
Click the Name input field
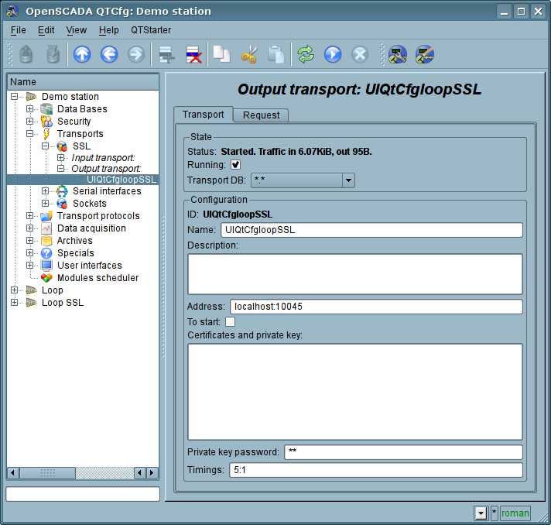click(371, 230)
